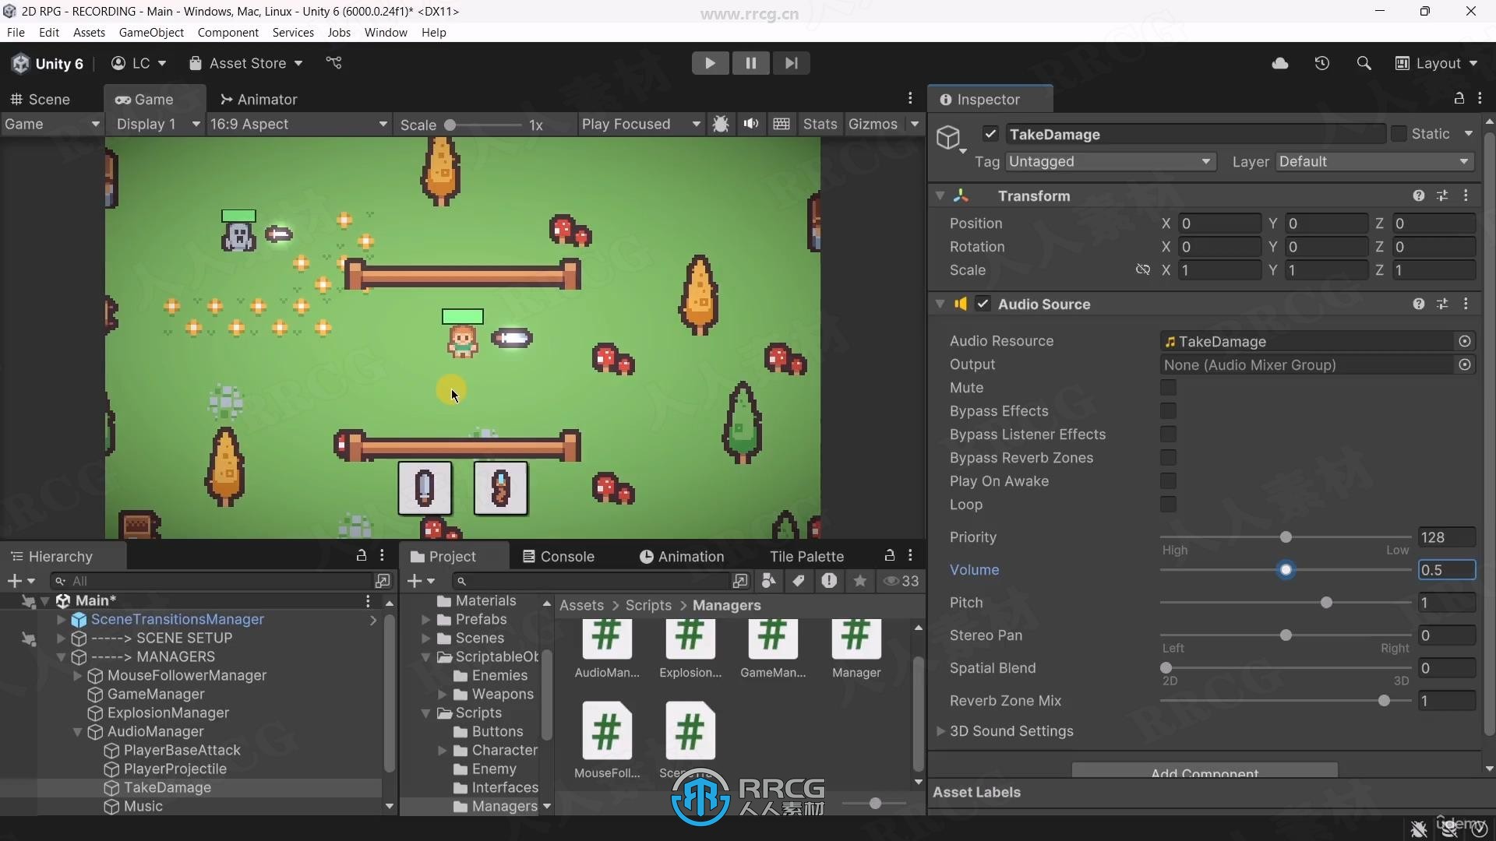Switch to the Animator tab
The image size is (1496, 841).
pyautogui.click(x=259, y=100)
